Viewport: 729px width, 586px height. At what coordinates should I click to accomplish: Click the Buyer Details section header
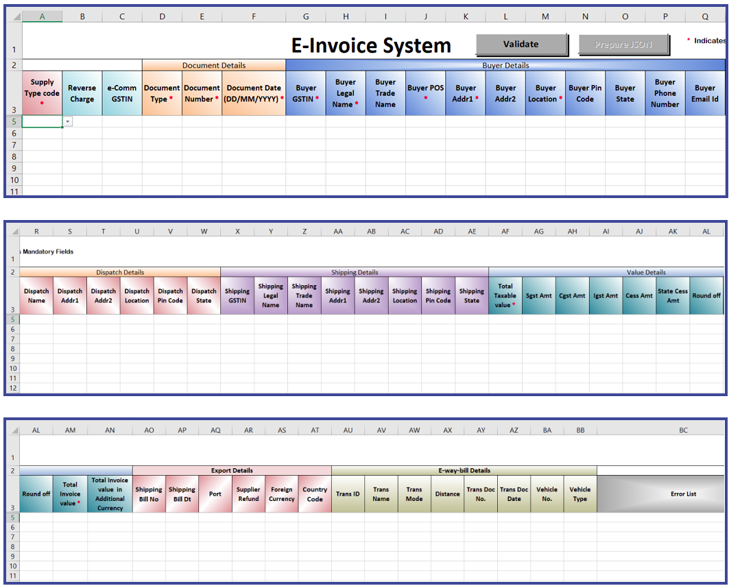click(505, 65)
